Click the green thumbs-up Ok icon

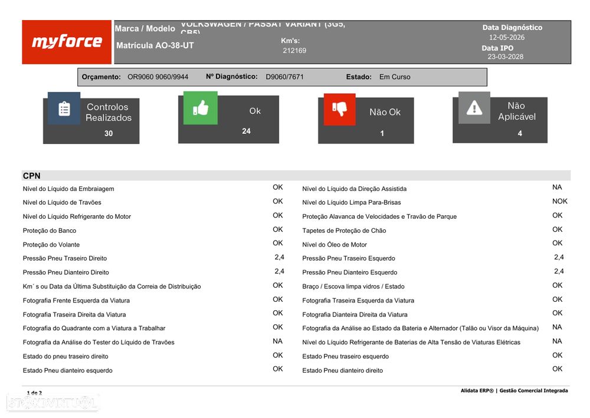(200, 108)
